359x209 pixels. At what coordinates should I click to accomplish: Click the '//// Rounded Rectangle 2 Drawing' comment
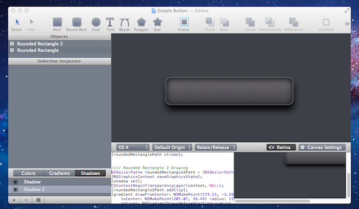pyautogui.click(x=150, y=168)
